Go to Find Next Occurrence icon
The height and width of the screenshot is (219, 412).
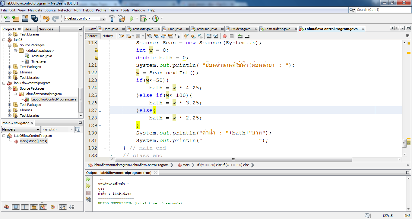(163, 36)
